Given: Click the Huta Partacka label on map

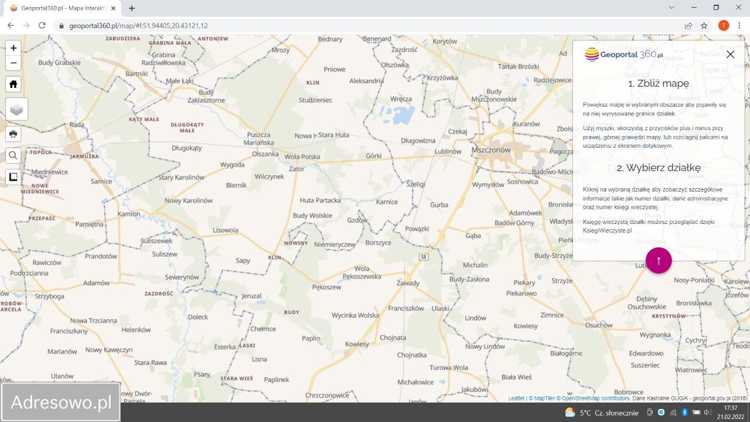Looking at the screenshot, I should (320, 200).
